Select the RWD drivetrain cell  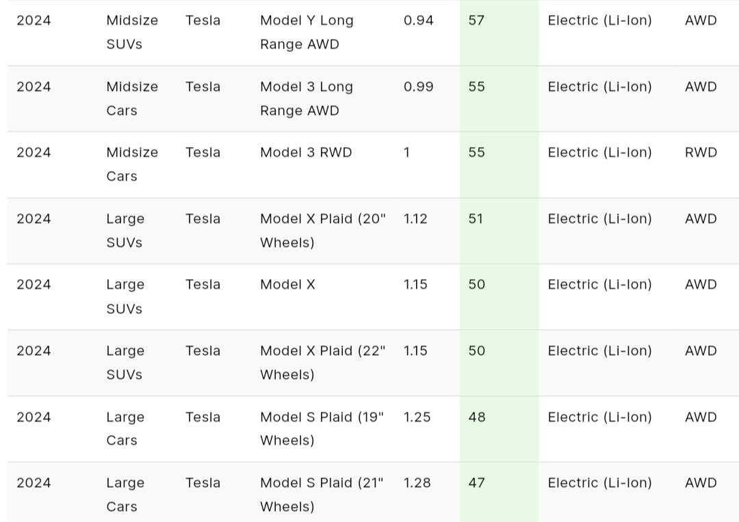701,153
